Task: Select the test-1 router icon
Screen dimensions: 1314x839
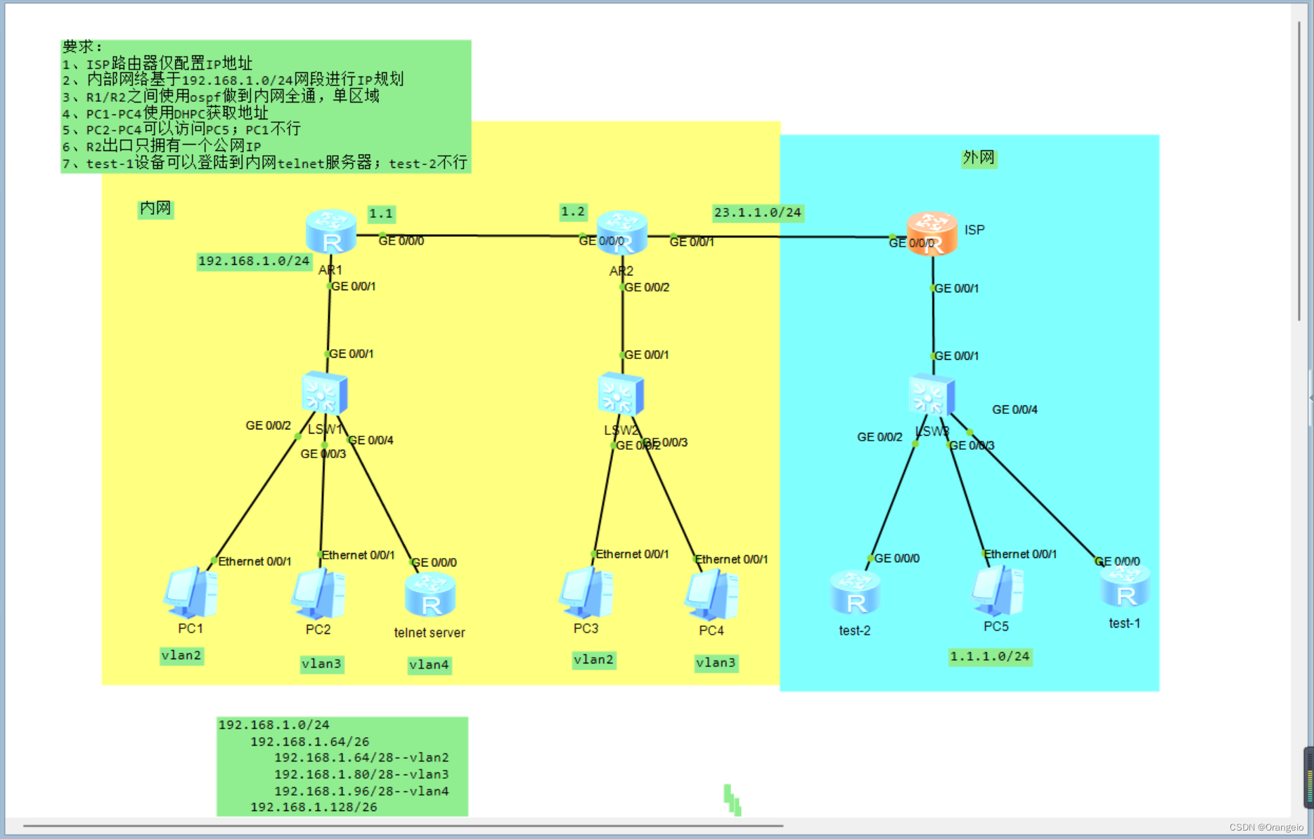Action: tap(1125, 586)
